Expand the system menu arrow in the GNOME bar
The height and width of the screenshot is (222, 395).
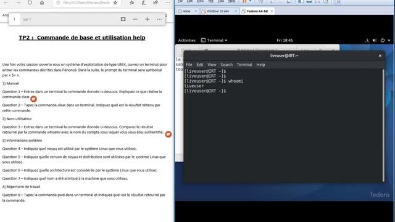point(389,40)
